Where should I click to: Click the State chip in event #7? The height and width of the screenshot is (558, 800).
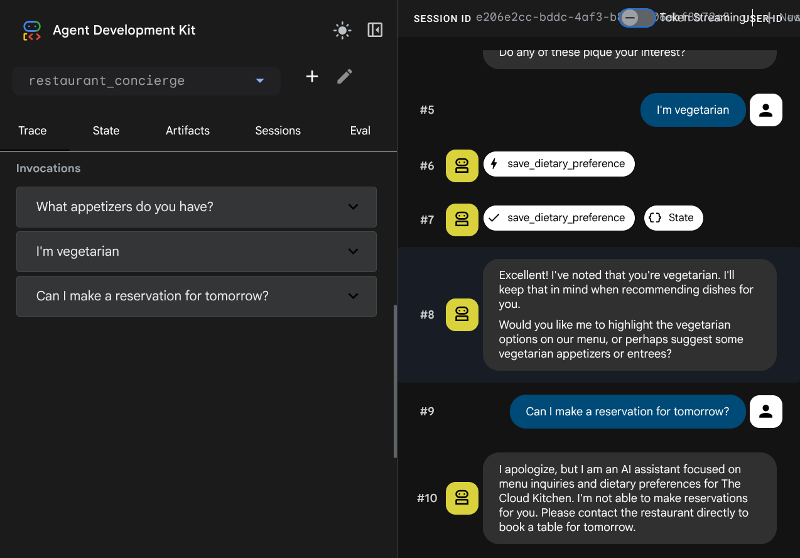(673, 218)
